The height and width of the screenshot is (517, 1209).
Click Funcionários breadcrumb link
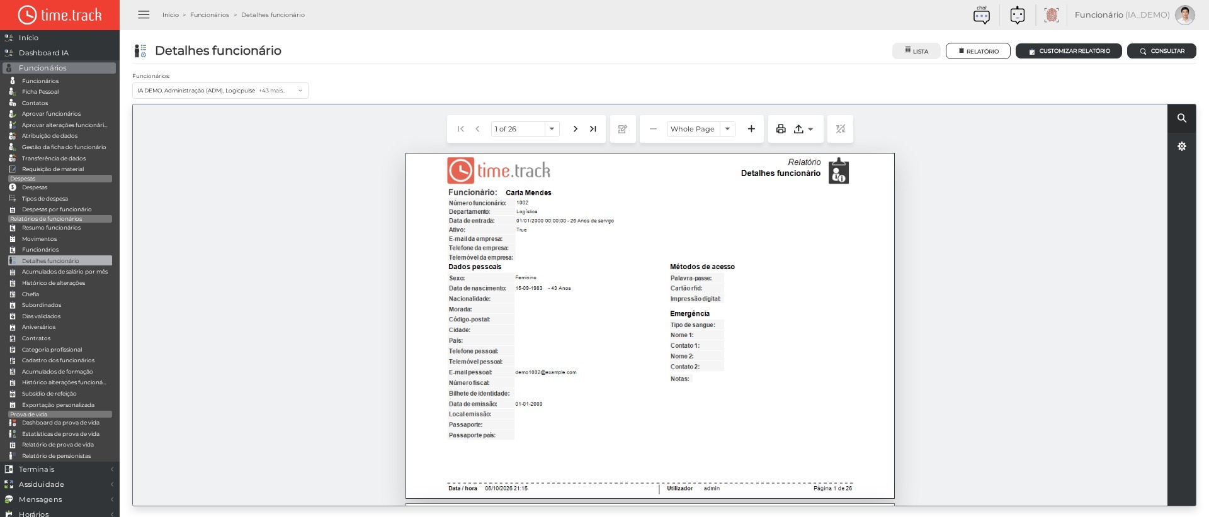210,15
